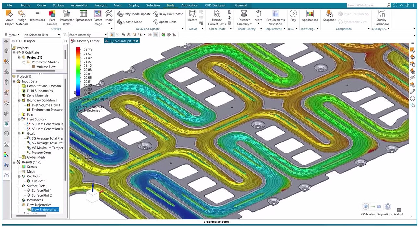Image resolution: width=419 pixels, height=227 pixels.
Task: Open the Assign Materials tool
Action: (22, 14)
